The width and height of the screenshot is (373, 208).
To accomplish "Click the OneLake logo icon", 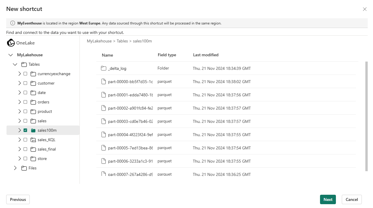I will (x=11, y=43).
